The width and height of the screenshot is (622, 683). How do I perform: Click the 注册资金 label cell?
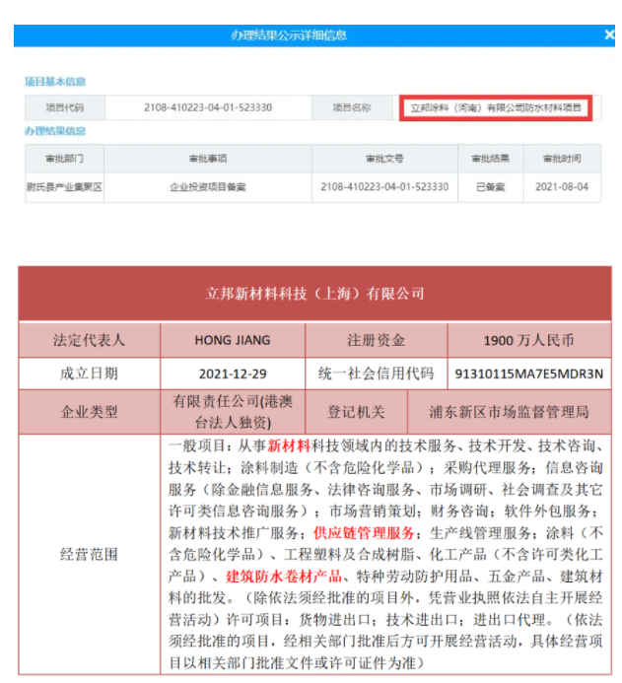[377, 340]
